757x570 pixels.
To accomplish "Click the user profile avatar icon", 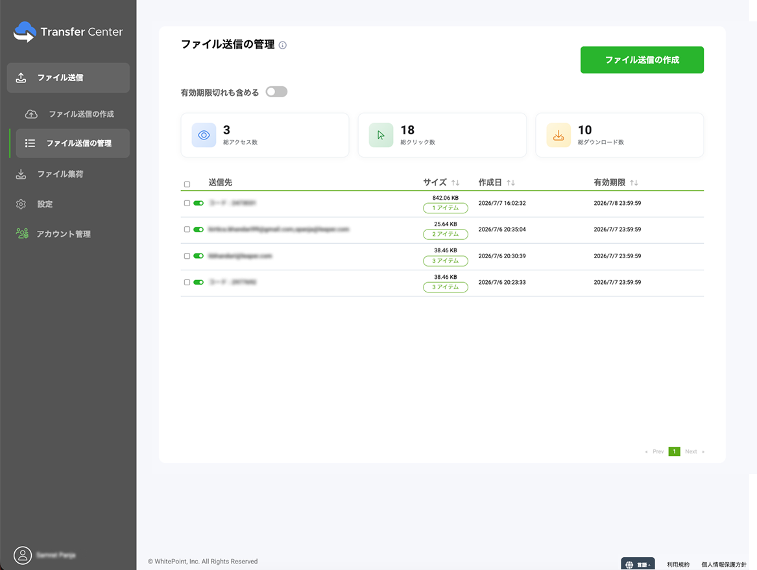I will (x=22, y=555).
